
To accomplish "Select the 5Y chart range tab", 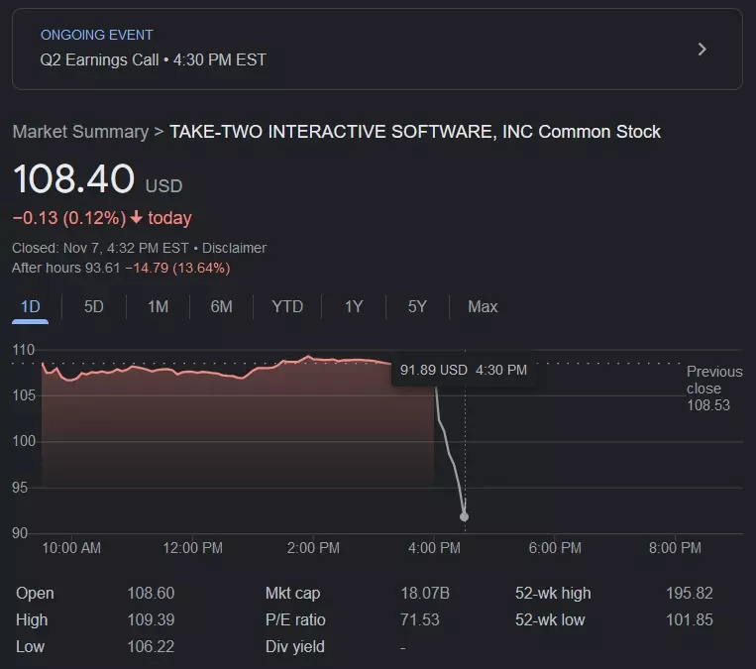I will pos(417,307).
